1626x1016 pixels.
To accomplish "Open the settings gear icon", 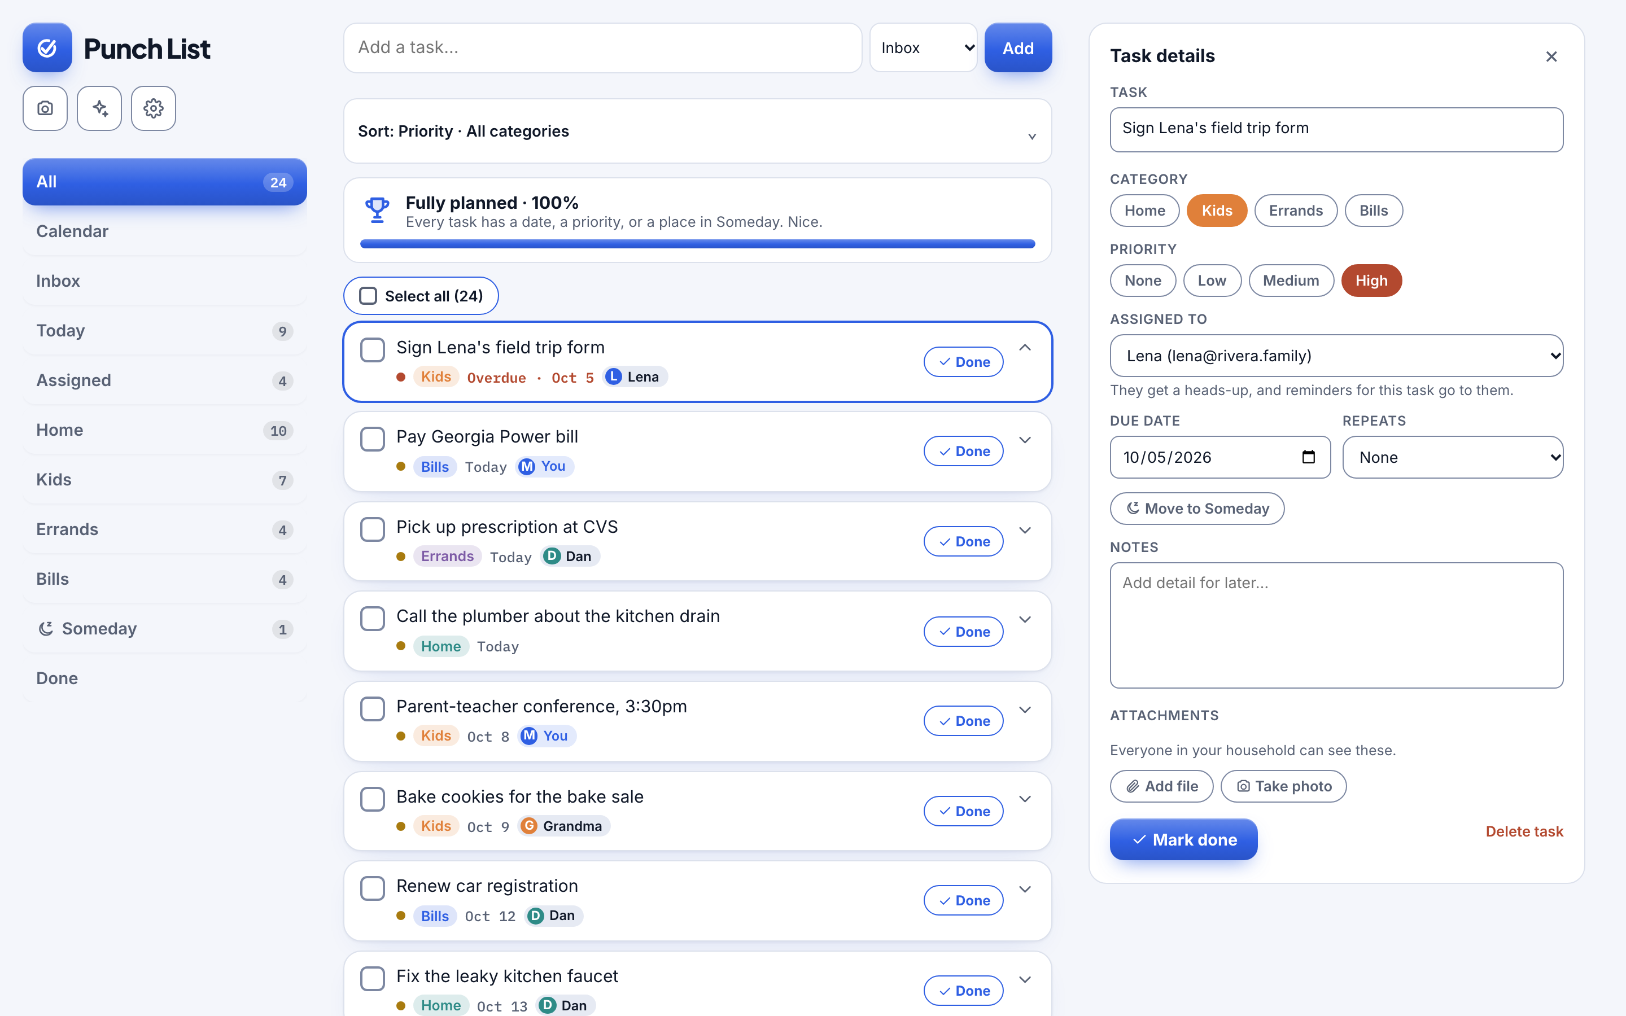I will 153,108.
